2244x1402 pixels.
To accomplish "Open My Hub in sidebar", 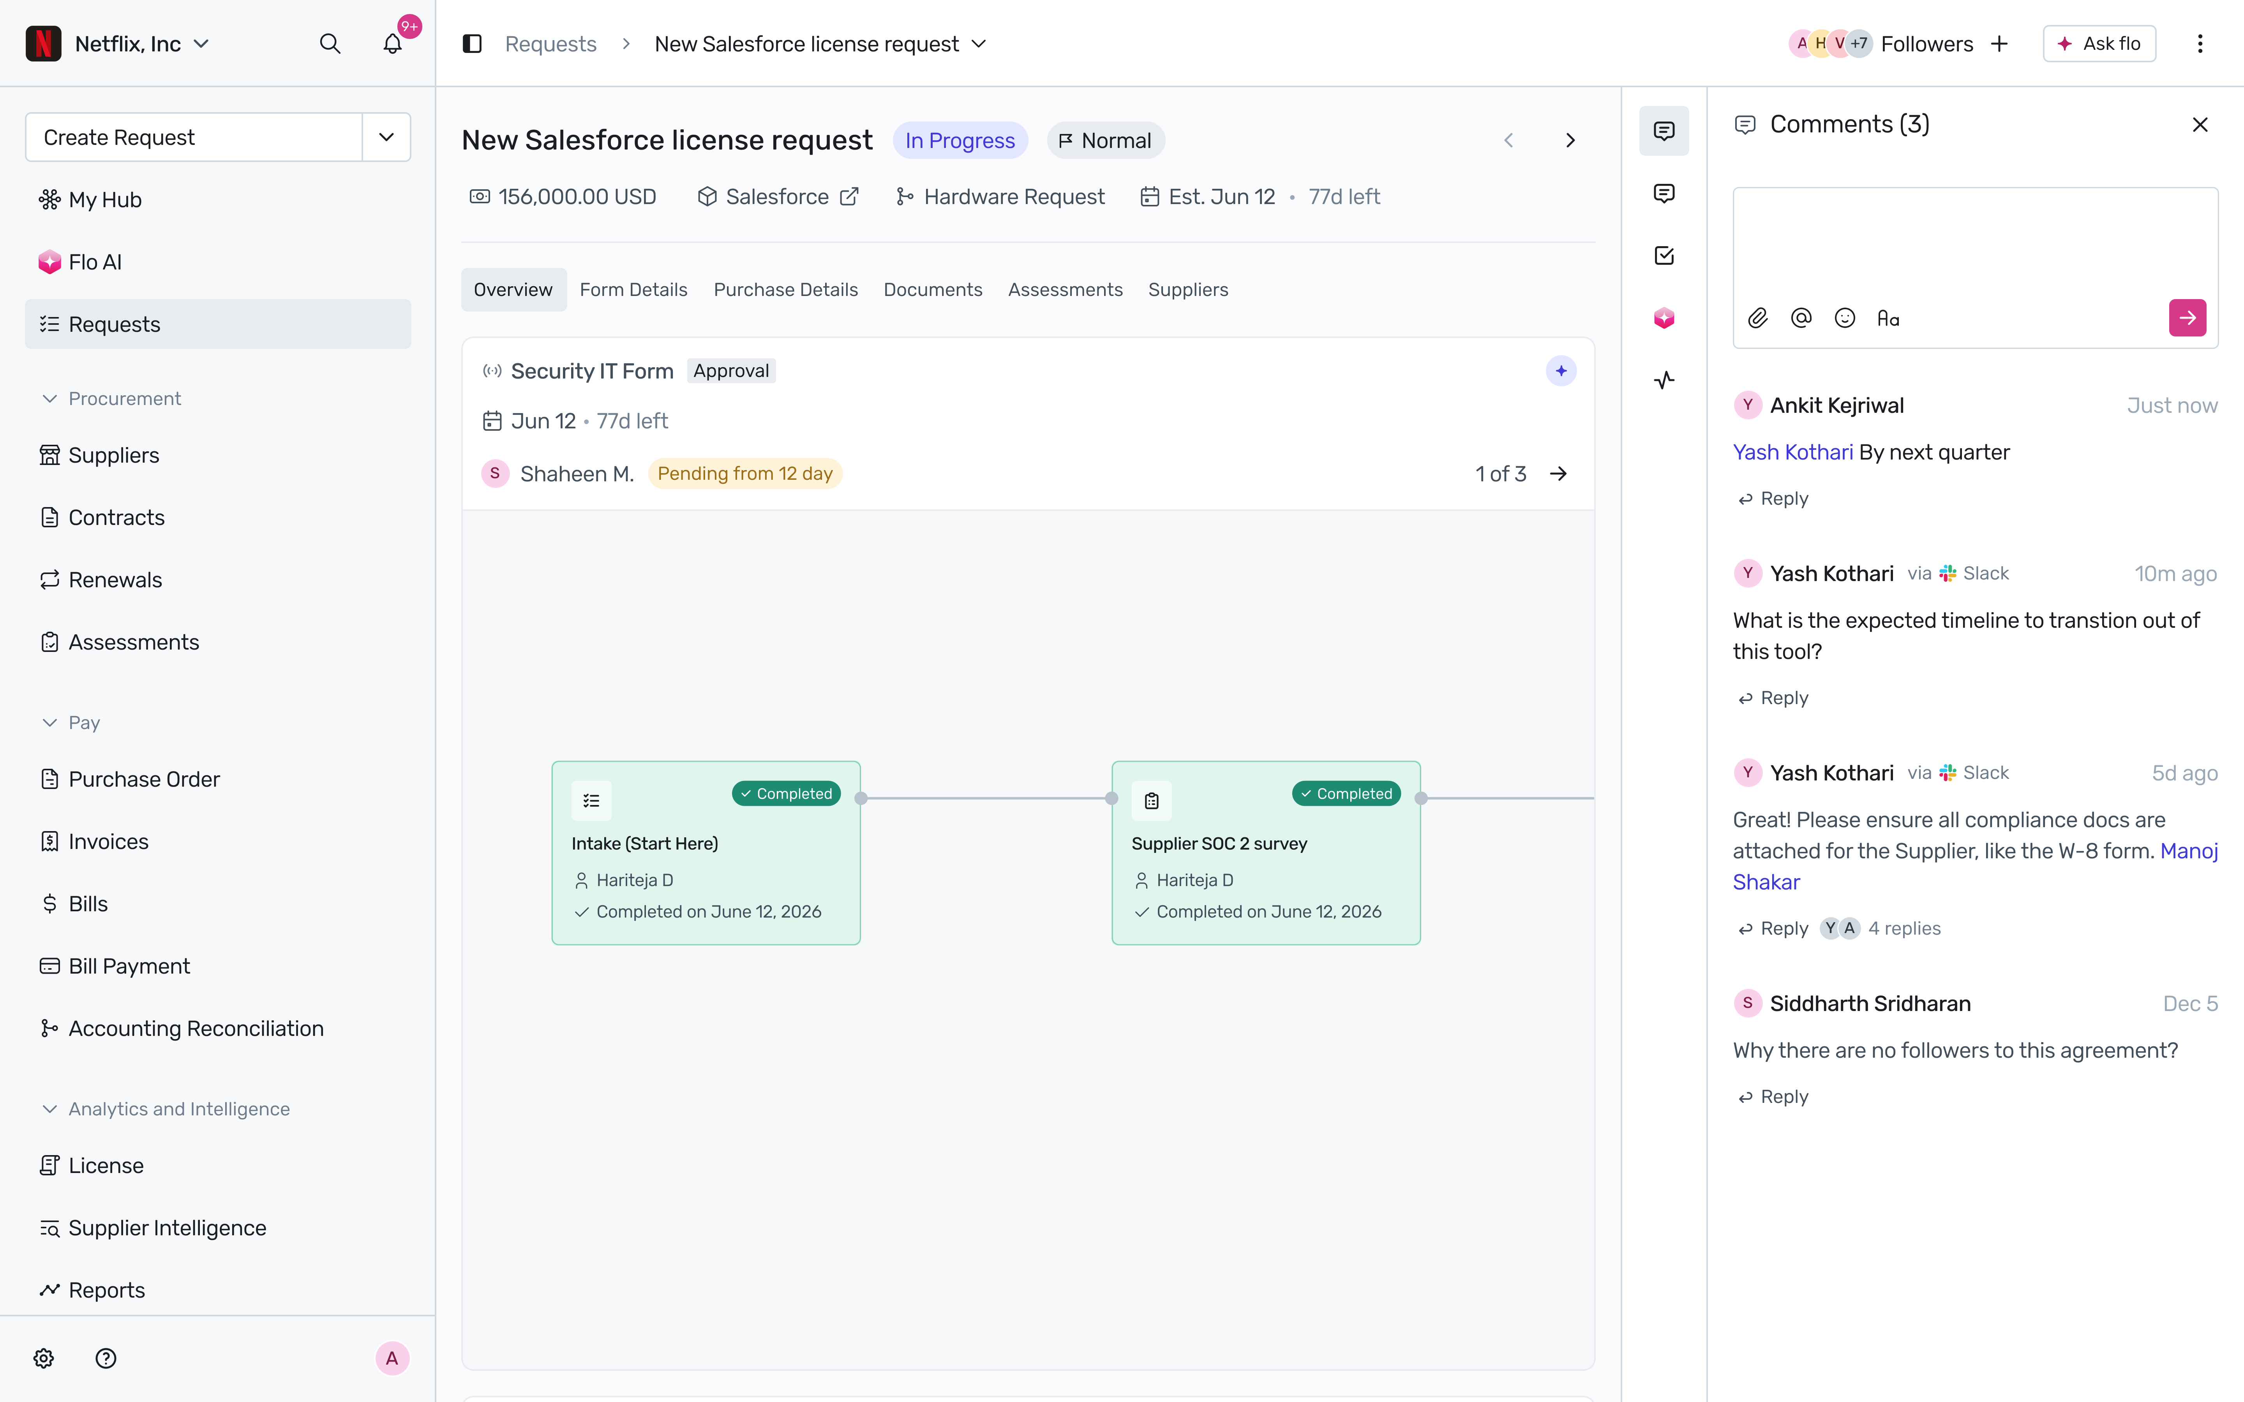I will [218, 199].
